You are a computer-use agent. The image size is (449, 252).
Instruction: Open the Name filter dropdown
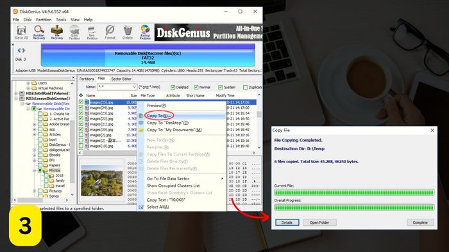pos(134,87)
